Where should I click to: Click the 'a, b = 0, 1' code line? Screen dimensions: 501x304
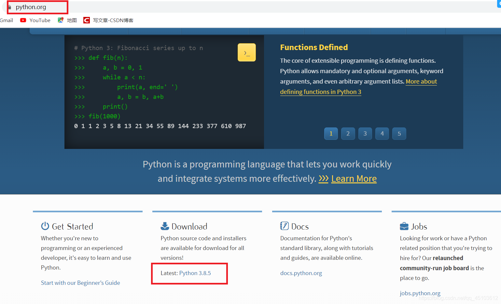click(122, 68)
